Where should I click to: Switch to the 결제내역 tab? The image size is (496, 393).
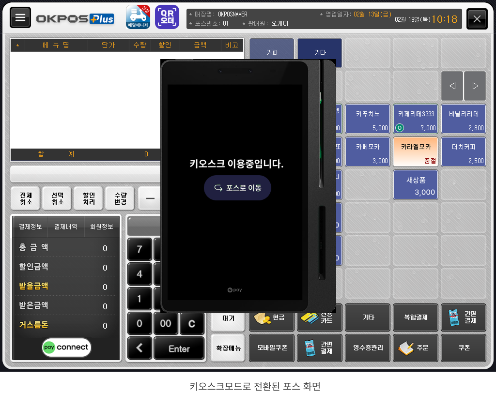[65, 227]
